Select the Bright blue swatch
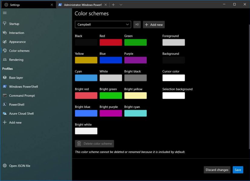Viewport: 250px width, 181px height. [86, 113]
